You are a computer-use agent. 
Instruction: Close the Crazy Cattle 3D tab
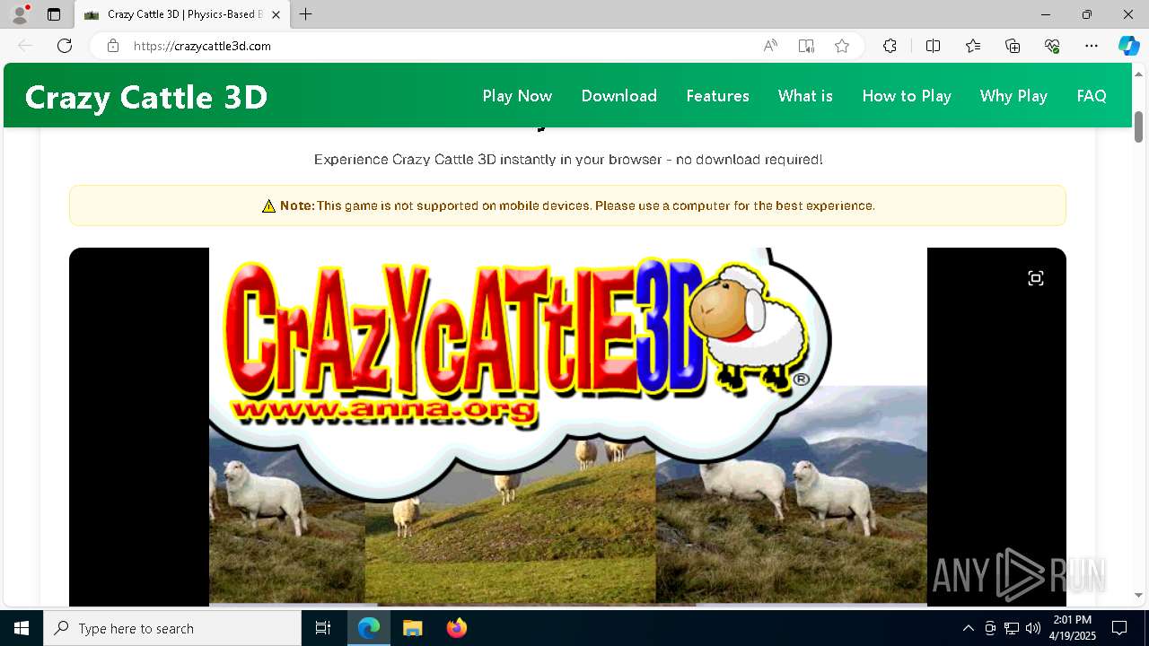pyautogui.click(x=276, y=14)
